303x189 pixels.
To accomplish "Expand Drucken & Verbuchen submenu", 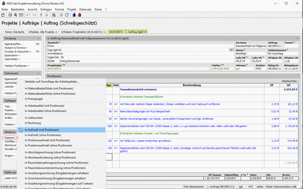I will click(18, 51).
